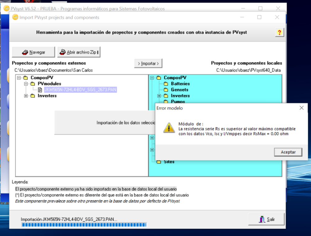Collapse the external ComposPV root node
This screenshot has height=236, width=311.
click(x=19, y=78)
